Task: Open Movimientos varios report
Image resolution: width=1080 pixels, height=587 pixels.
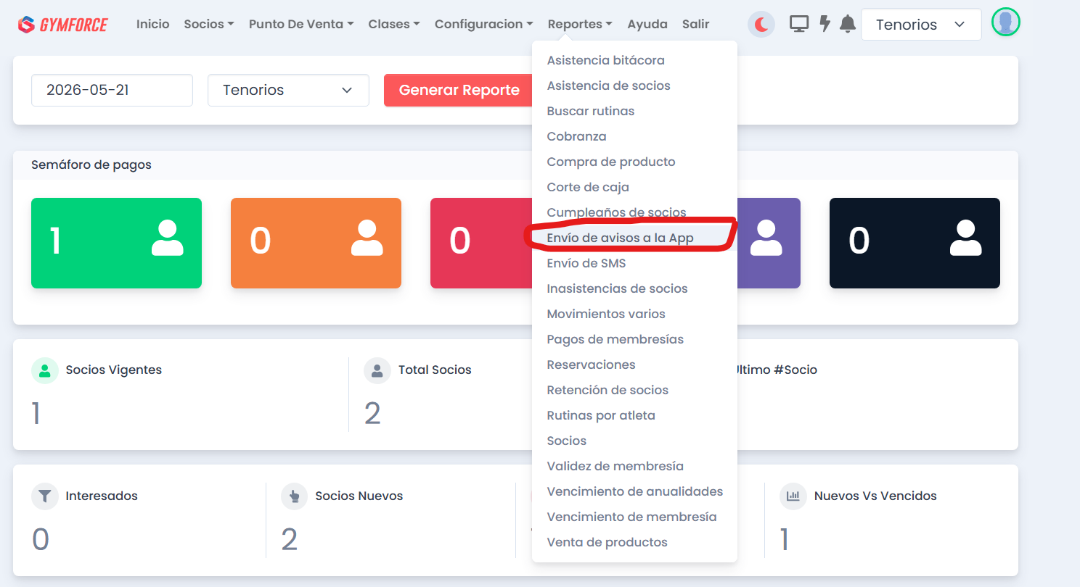Action: (x=634, y=314)
